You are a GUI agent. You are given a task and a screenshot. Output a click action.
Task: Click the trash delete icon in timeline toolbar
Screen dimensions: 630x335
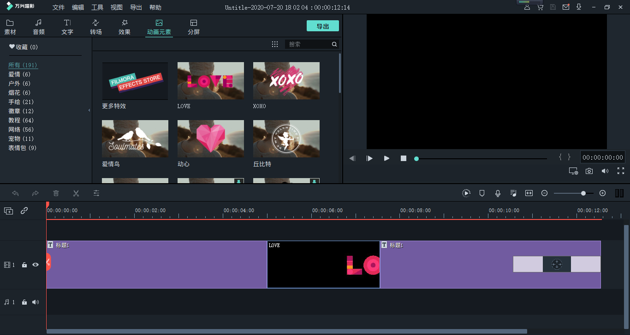click(x=56, y=193)
